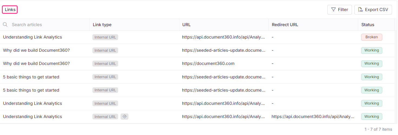Click the Working badge in document360.com row

[371, 64]
